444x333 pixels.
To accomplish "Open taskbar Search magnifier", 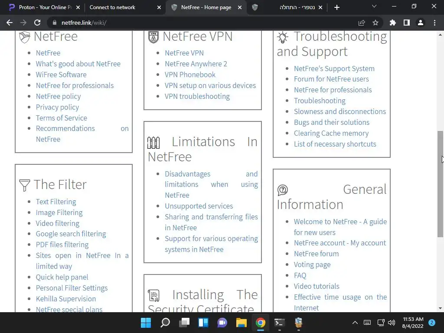I will click(165, 323).
